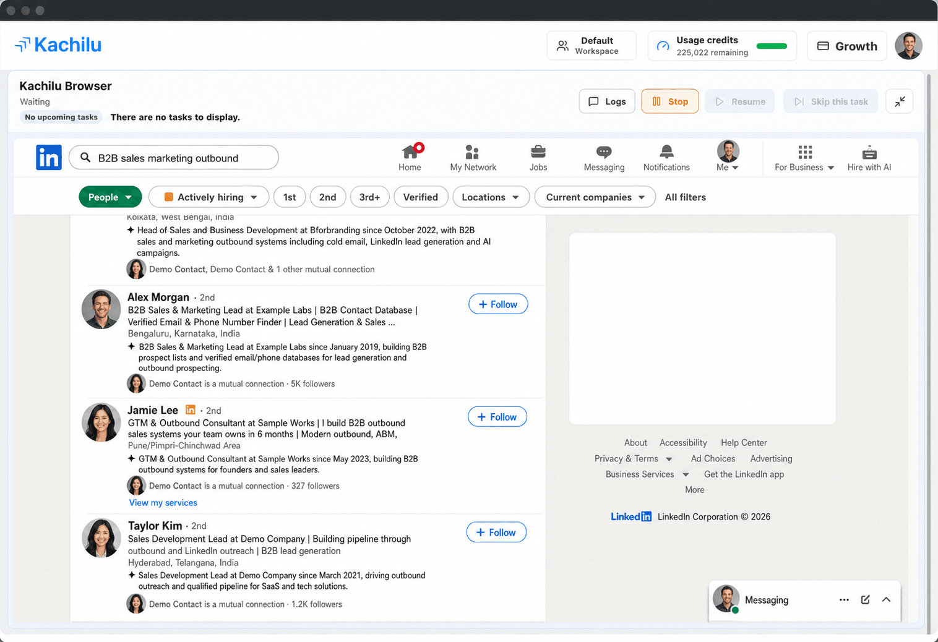Open Notifications
This screenshot has width=938, height=642.
[666, 158]
